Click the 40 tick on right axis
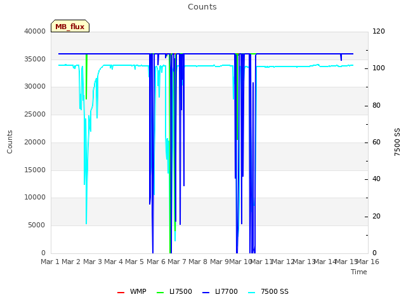The width and height of the screenshot is (406, 304). pyautogui.click(x=376, y=179)
